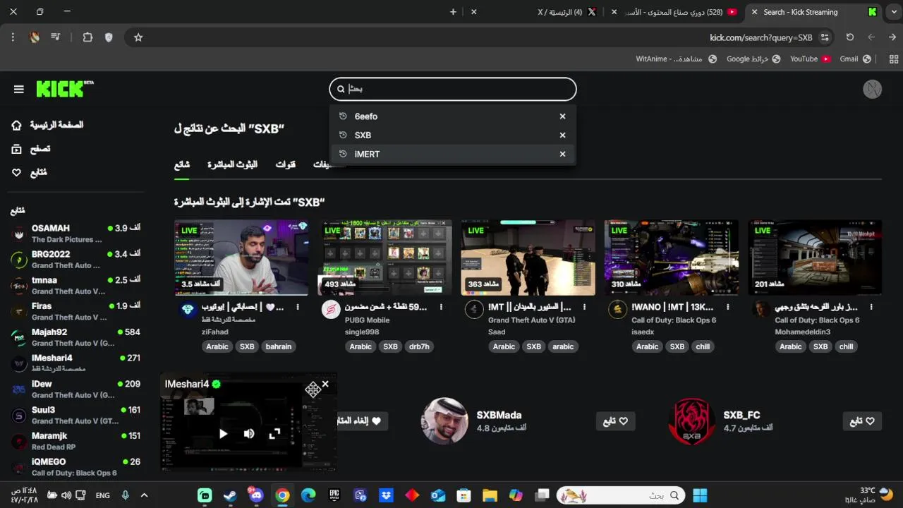Viewport: 903px width, 508px height.
Task: Play the IMeshari4 mini player
Action: (223, 434)
